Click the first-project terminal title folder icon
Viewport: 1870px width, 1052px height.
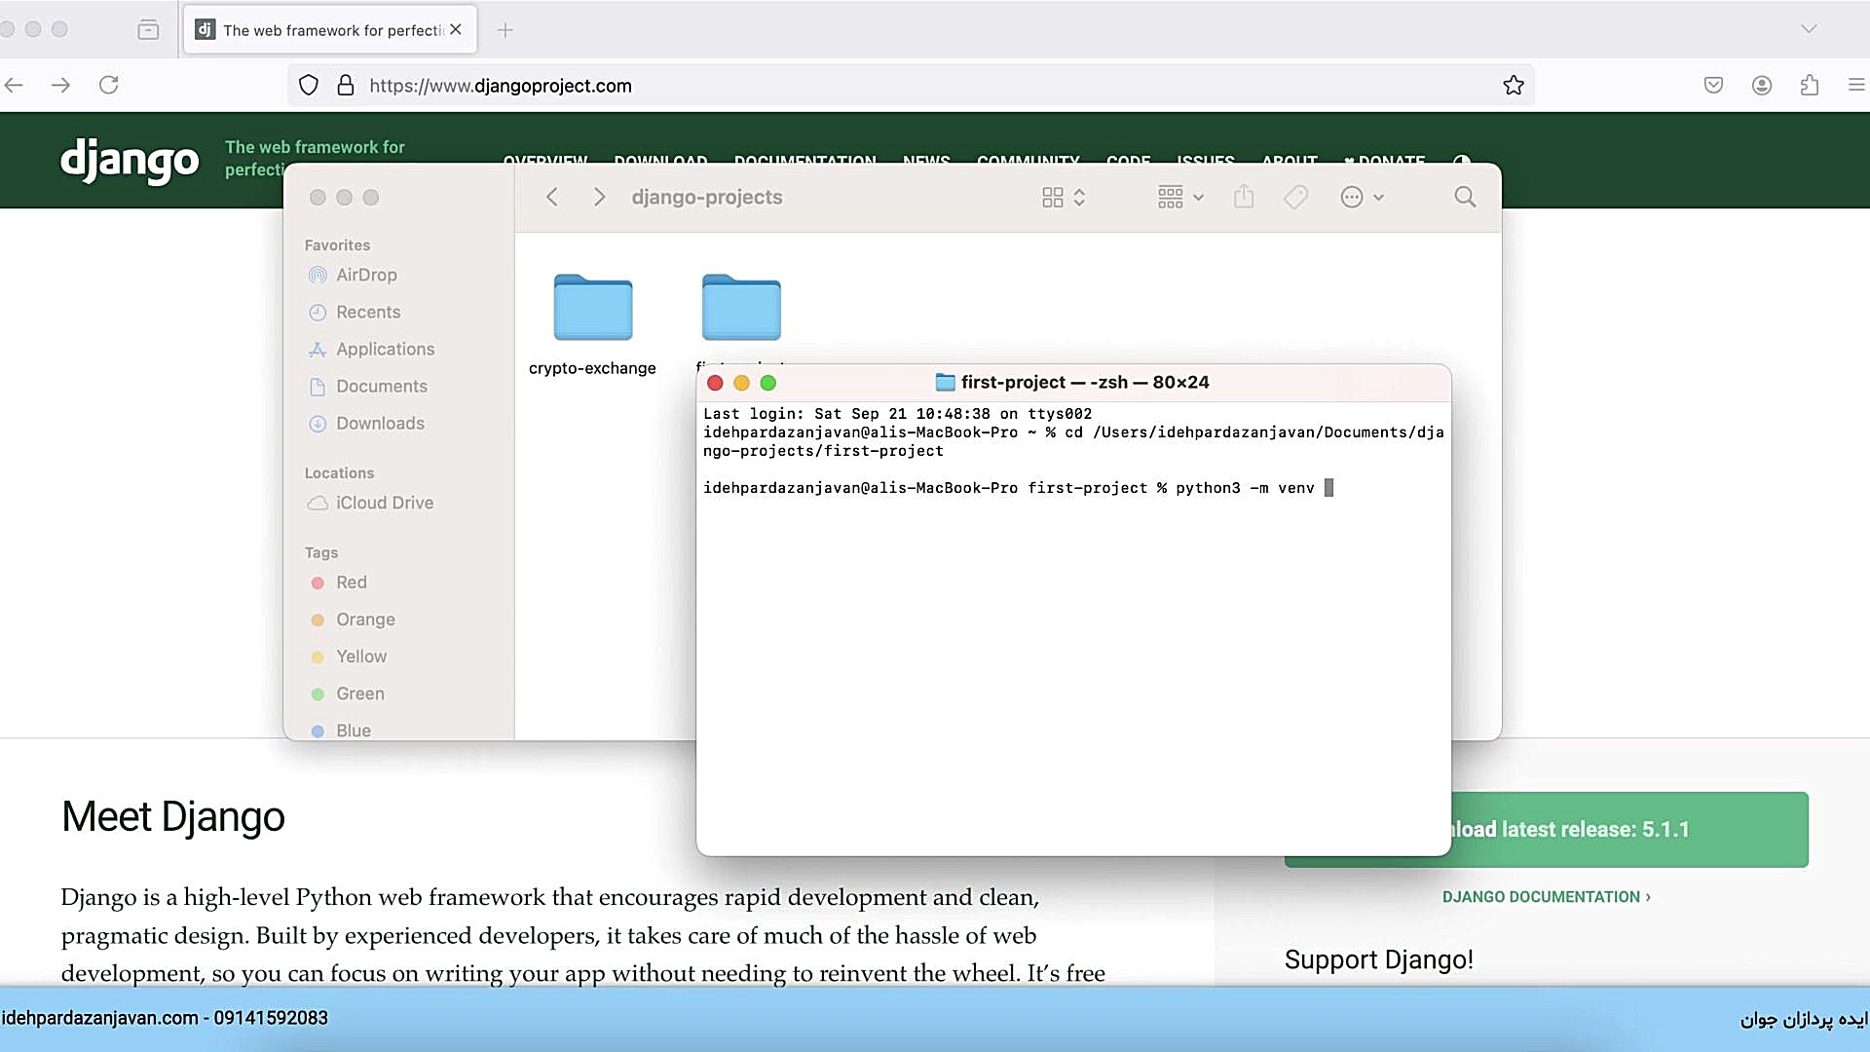pyautogui.click(x=945, y=382)
